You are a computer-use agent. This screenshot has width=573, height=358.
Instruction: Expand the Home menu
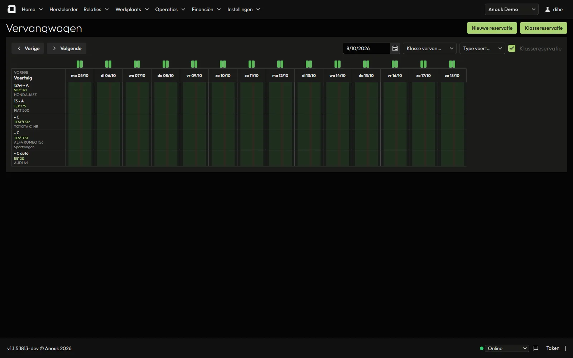pyautogui.click(x=32, y=9)
